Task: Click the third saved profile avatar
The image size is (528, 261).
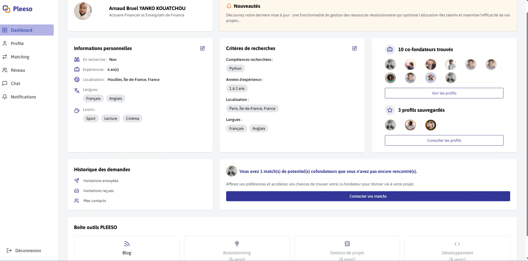Action: point(431,125)
